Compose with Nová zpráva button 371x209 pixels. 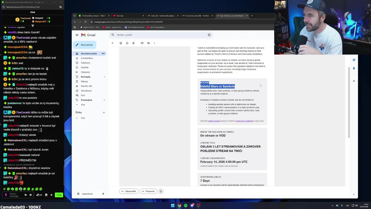[x=85, y=45]
